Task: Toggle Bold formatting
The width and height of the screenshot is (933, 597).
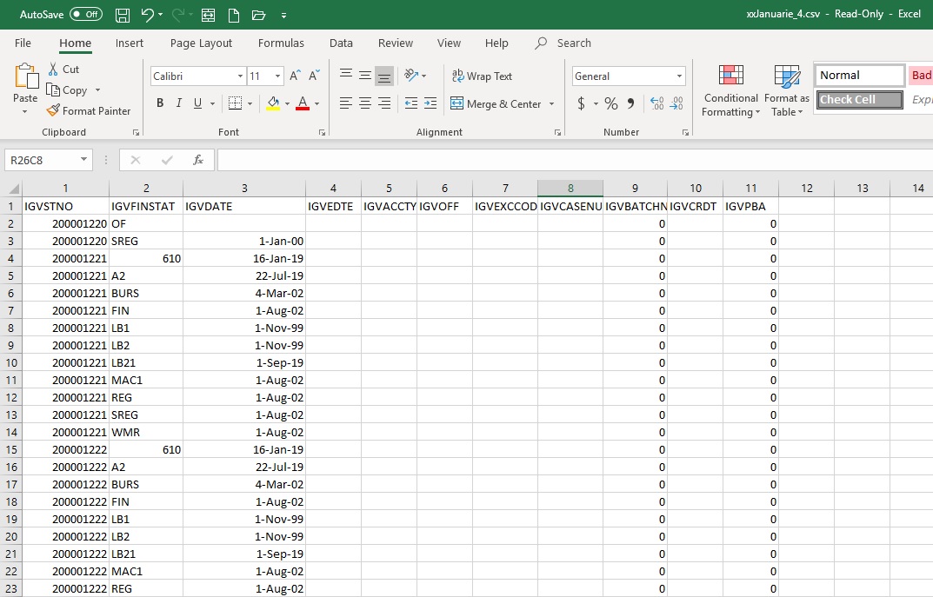Action: [160, 103]
